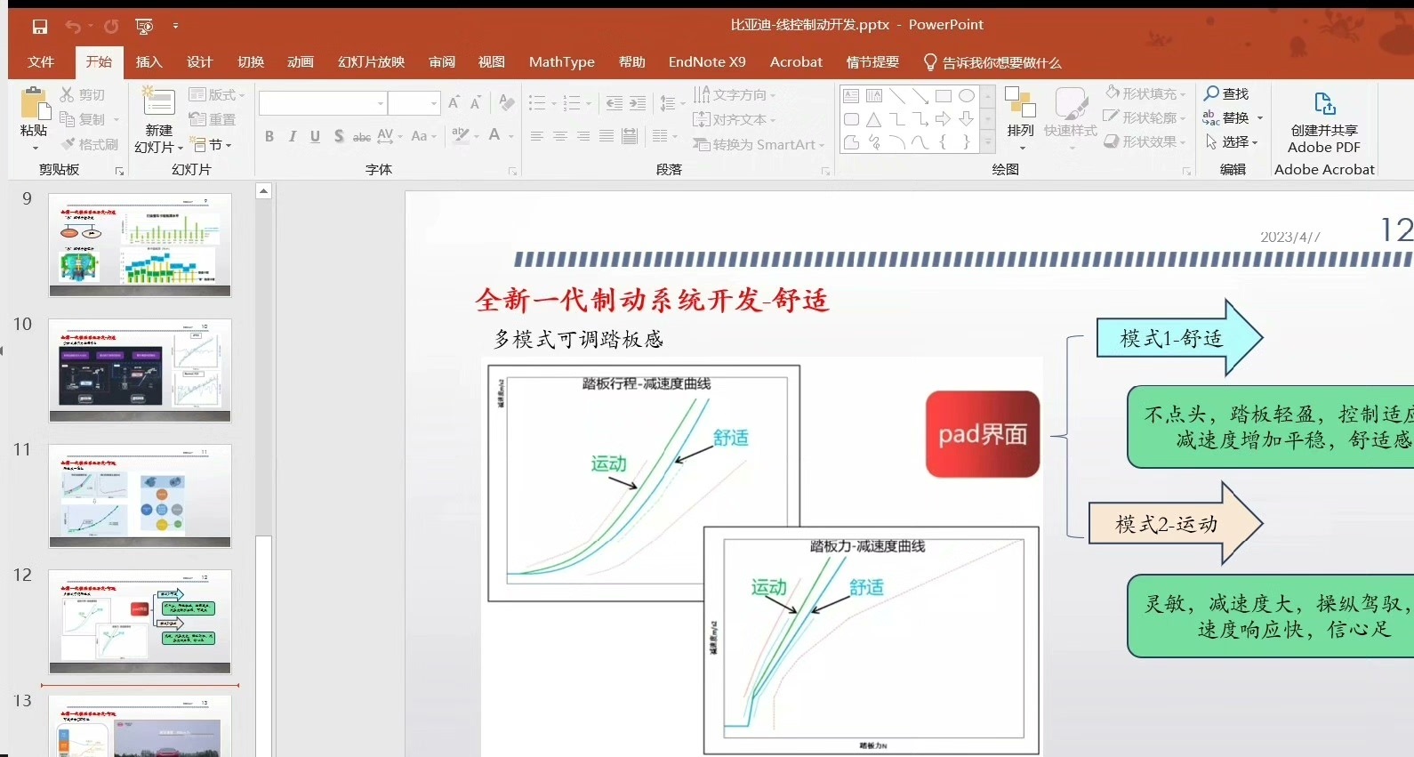
Task: Select the text box shape
Action: coord(851,96)
